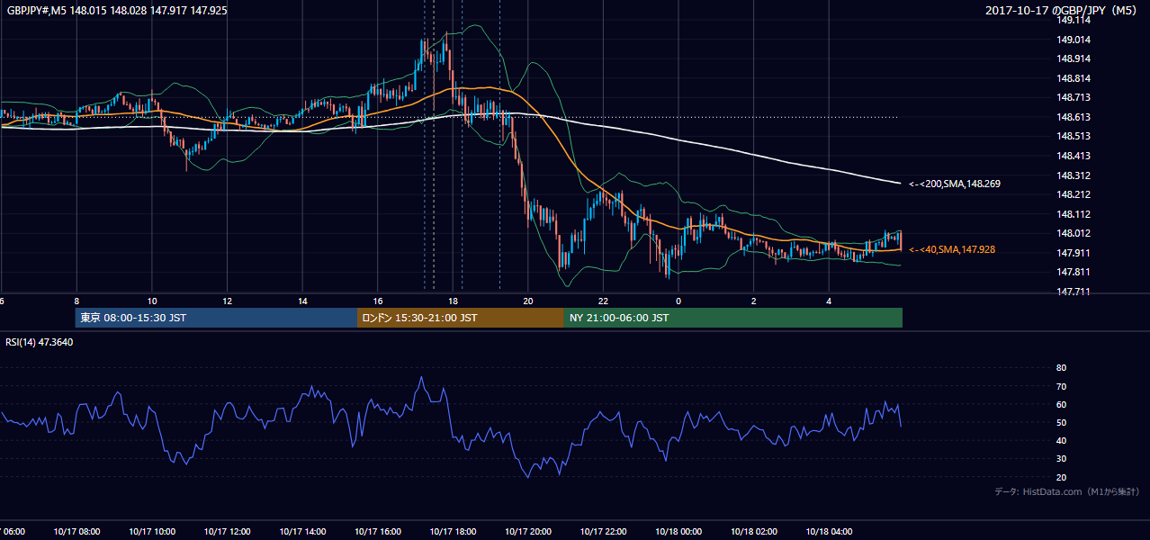Image resolution: width=1150 pixels, height=540 pixels.
Task: Click the RSI 80 level label
Action: point(1061,368)
